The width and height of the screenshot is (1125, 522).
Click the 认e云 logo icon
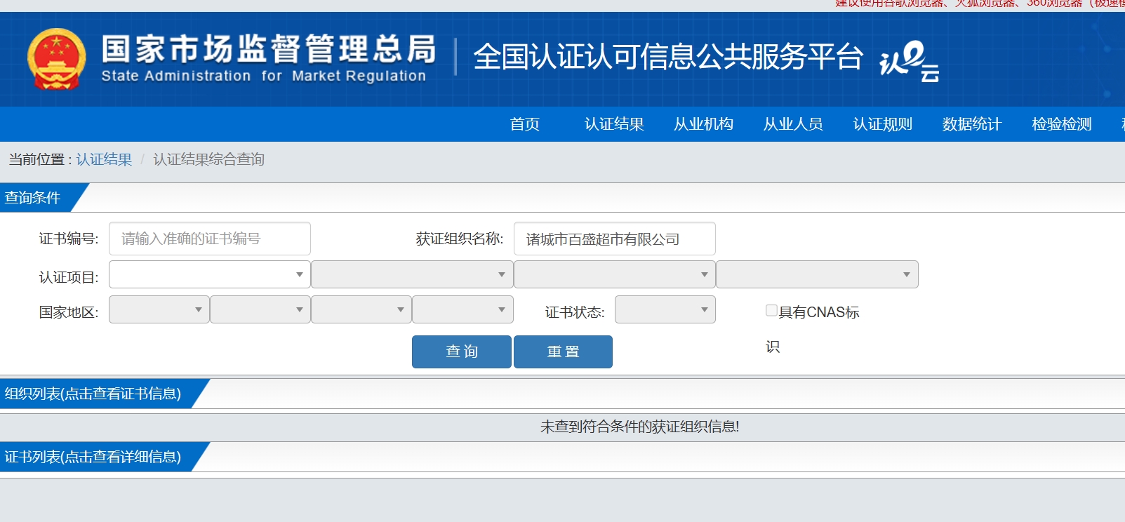coord(909,61)
